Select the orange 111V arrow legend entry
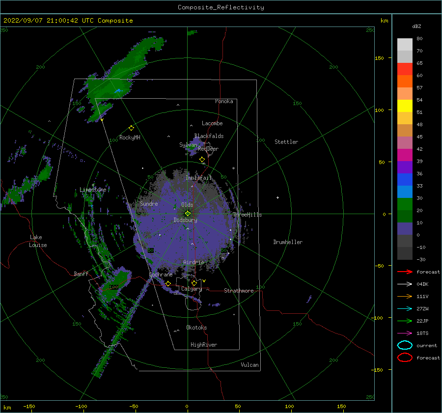Viewport: 442px width, 413px height. point(405,296)
